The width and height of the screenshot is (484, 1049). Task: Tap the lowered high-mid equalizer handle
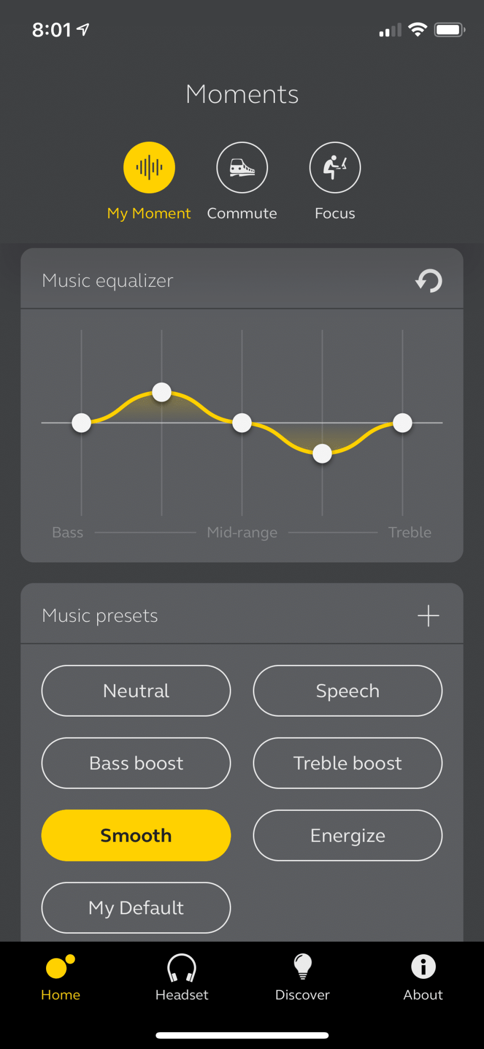[322, 453]
